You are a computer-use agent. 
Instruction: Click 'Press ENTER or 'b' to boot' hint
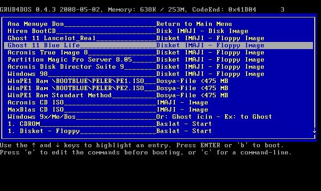[x=230, y=145]
